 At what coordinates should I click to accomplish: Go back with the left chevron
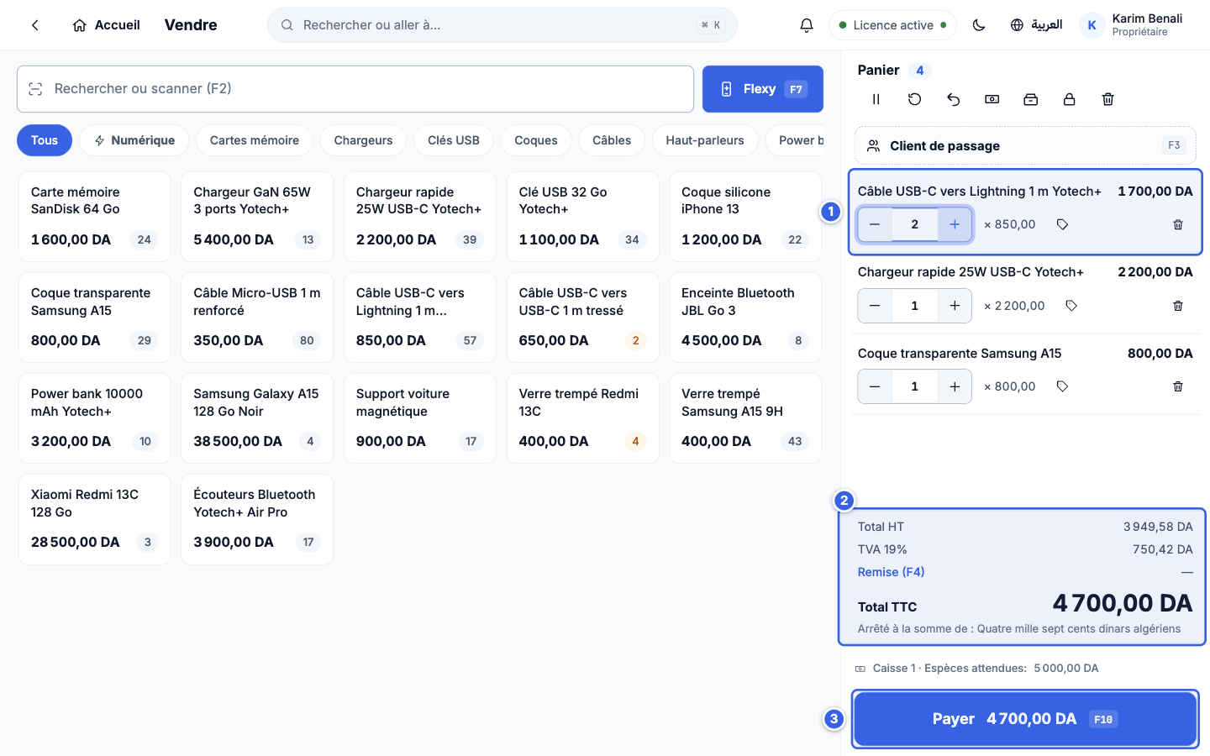[x=35, y=25]
